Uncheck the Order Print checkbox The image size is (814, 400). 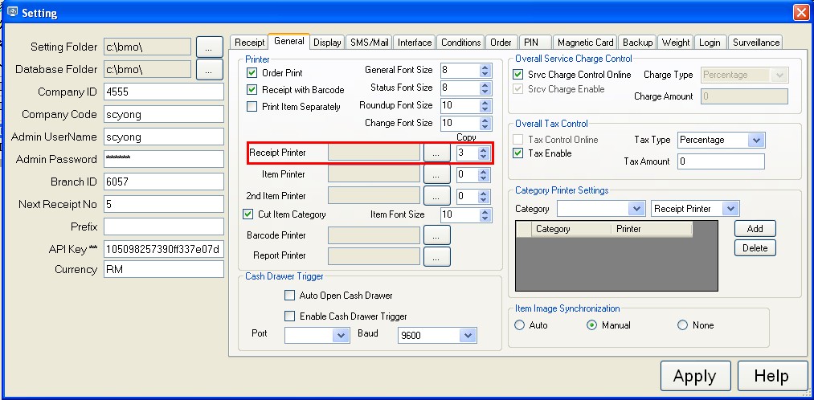click(252, 72)
